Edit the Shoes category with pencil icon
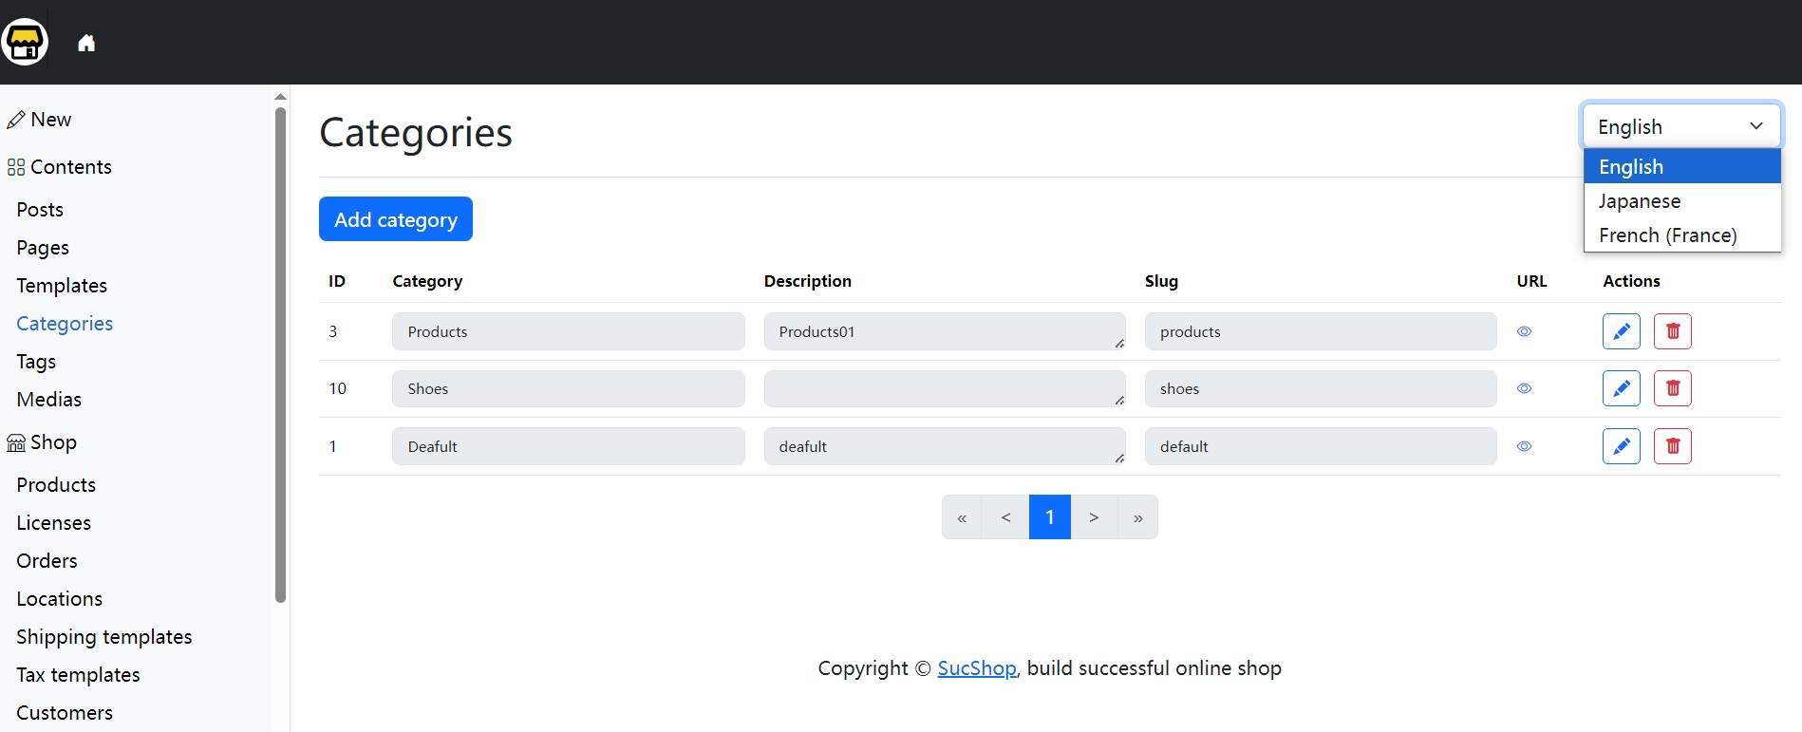Screen dimensions: 1802x732 [1621, 388]
